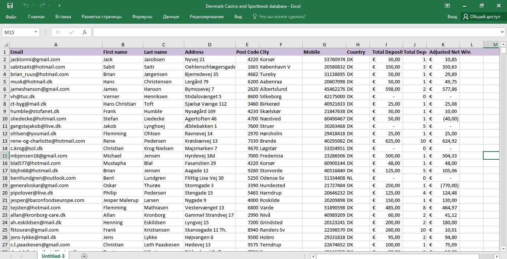Click the Общий доступ share button
Viewport: 507px width, 259px height.
click(481, 17)
